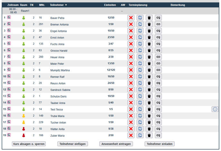Click the link icon for Heuer Anna
The image size is (221, 151).
pyautogui.click(x=158, y=57)
